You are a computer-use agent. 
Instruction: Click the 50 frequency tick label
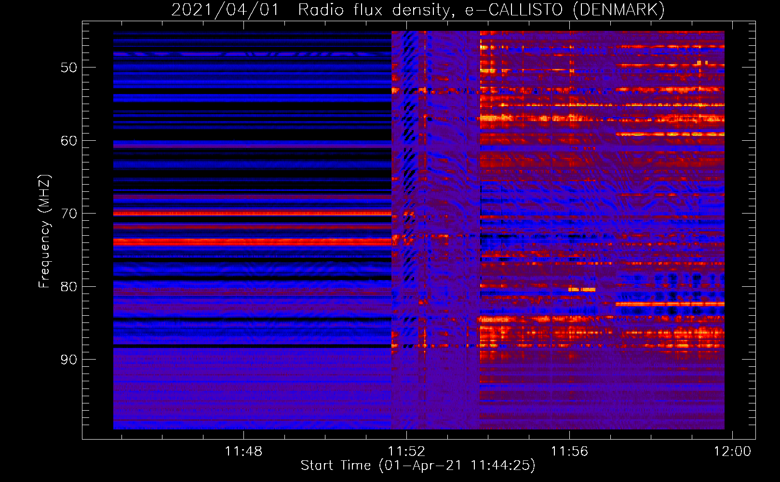pyautogui.click(x=69, y=67)
